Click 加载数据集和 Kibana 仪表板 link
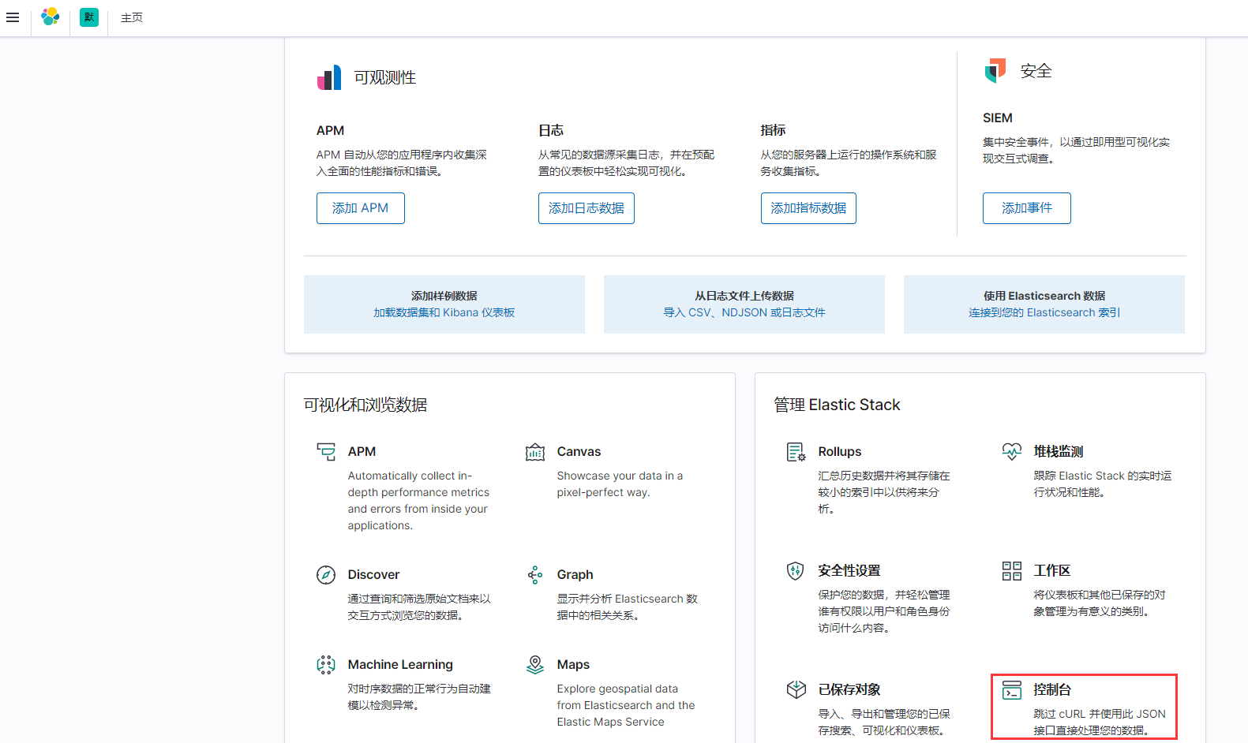1248x743 pixels. (x=444, y=312)
